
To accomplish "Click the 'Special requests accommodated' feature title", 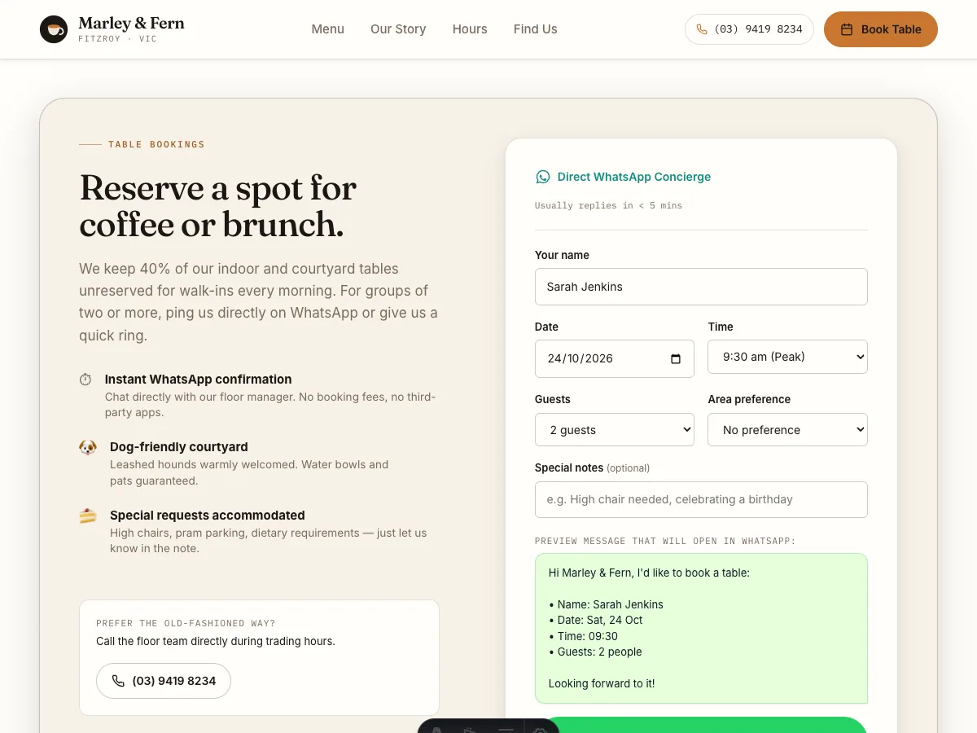I will pyautogui.click(x=208, y=516).
